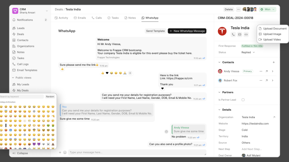Change the Replied status dropdown
Screen dimensions: 289x162
[248, 53]
